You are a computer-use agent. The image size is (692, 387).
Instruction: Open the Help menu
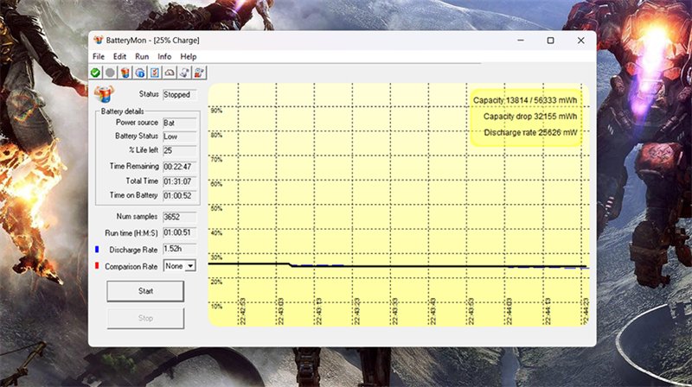point(188,56)
